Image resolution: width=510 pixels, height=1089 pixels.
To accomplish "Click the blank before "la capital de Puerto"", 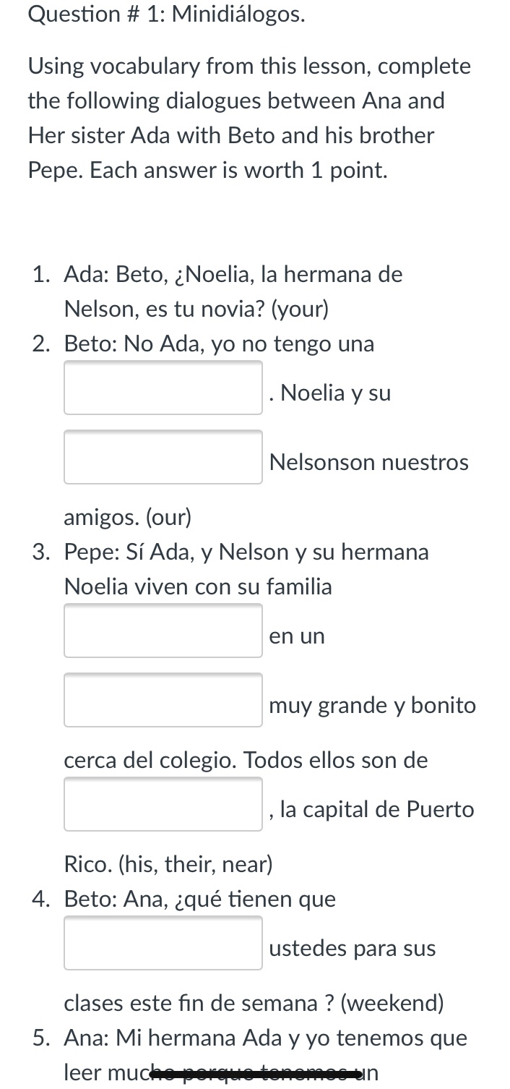I will point(163,804).
